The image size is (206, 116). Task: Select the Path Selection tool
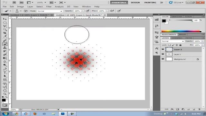coord(5,76)
